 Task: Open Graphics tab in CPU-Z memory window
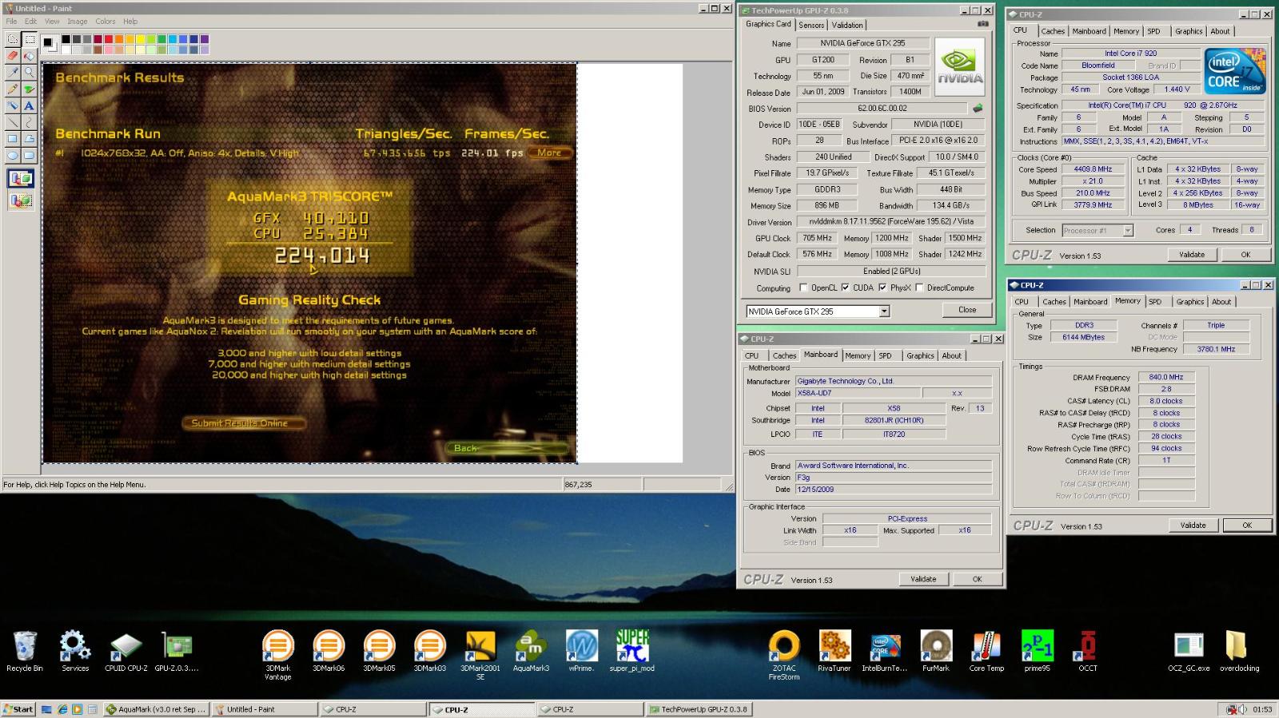tap(1189, 302)
